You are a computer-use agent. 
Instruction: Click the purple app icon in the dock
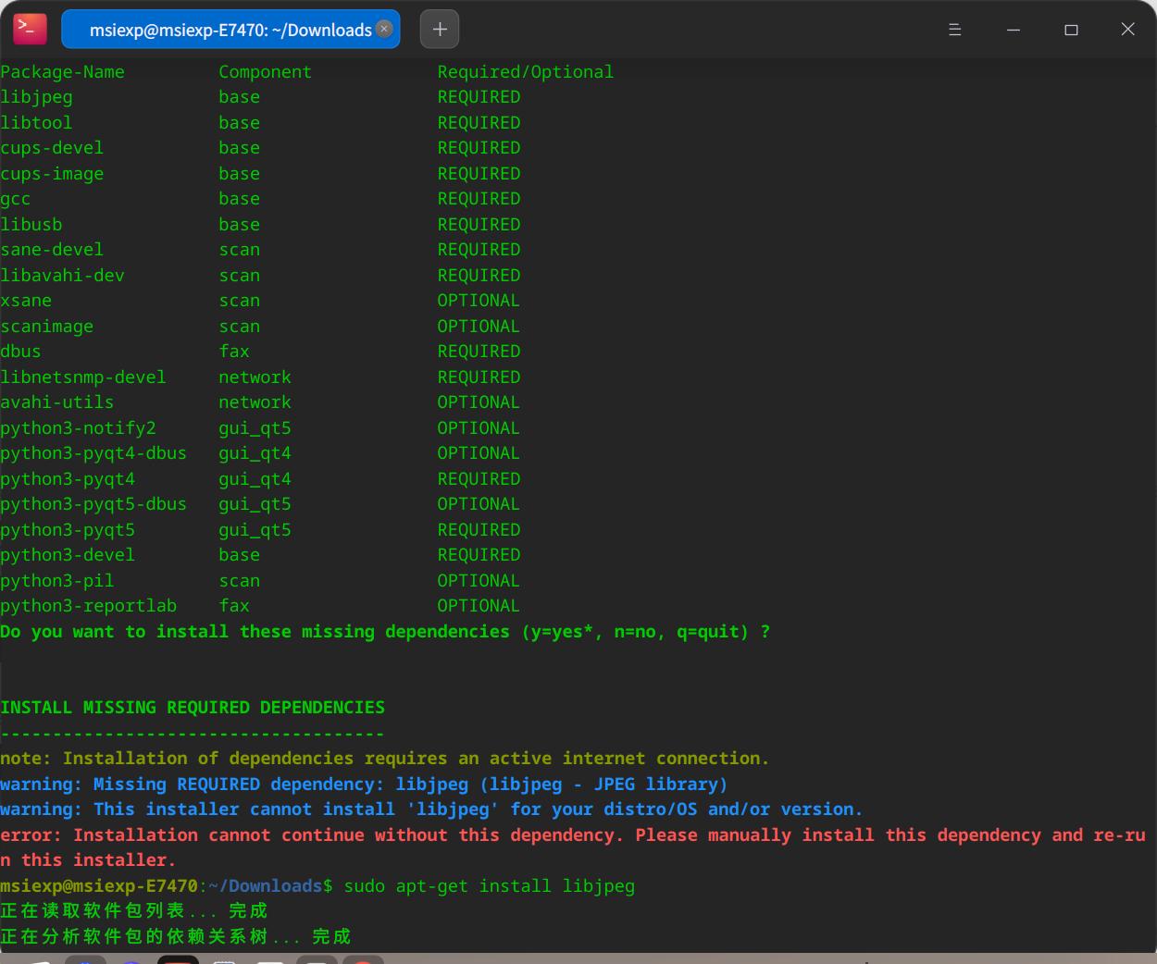(131, 959)
